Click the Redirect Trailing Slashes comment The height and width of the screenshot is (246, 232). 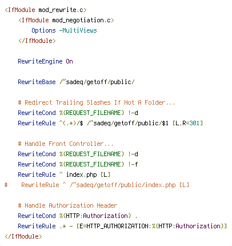tap(97, 102)
